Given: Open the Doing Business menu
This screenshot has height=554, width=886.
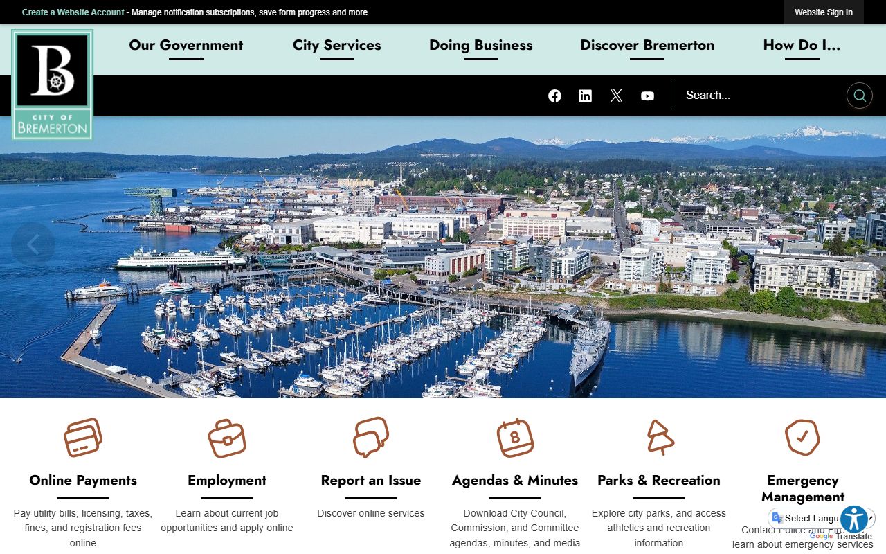Looking at the screenshot, I should (x=481, y=45).
